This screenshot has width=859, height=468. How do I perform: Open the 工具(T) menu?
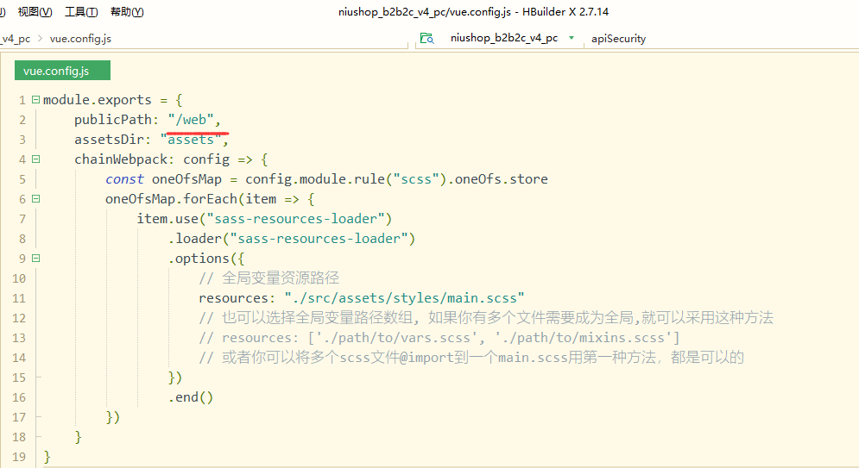pyautogui.click(x=81, y=12)
